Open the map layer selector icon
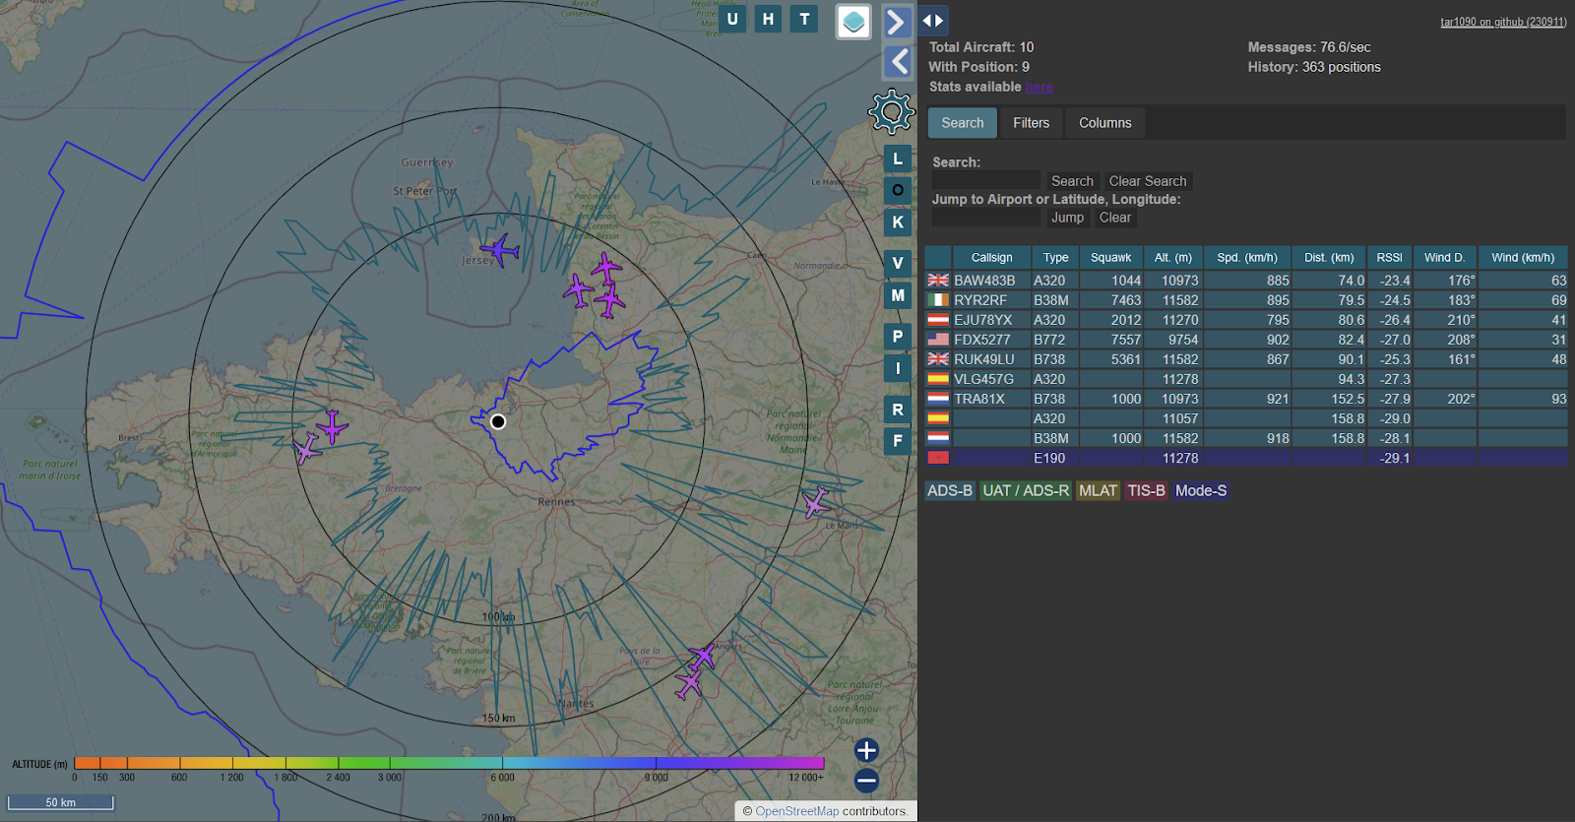The image size is (1575, 822). click(x=853, y=22)
